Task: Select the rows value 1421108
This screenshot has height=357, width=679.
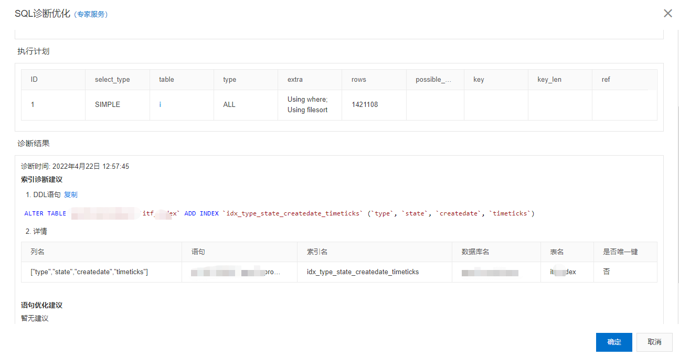Action: coord(365,105)
